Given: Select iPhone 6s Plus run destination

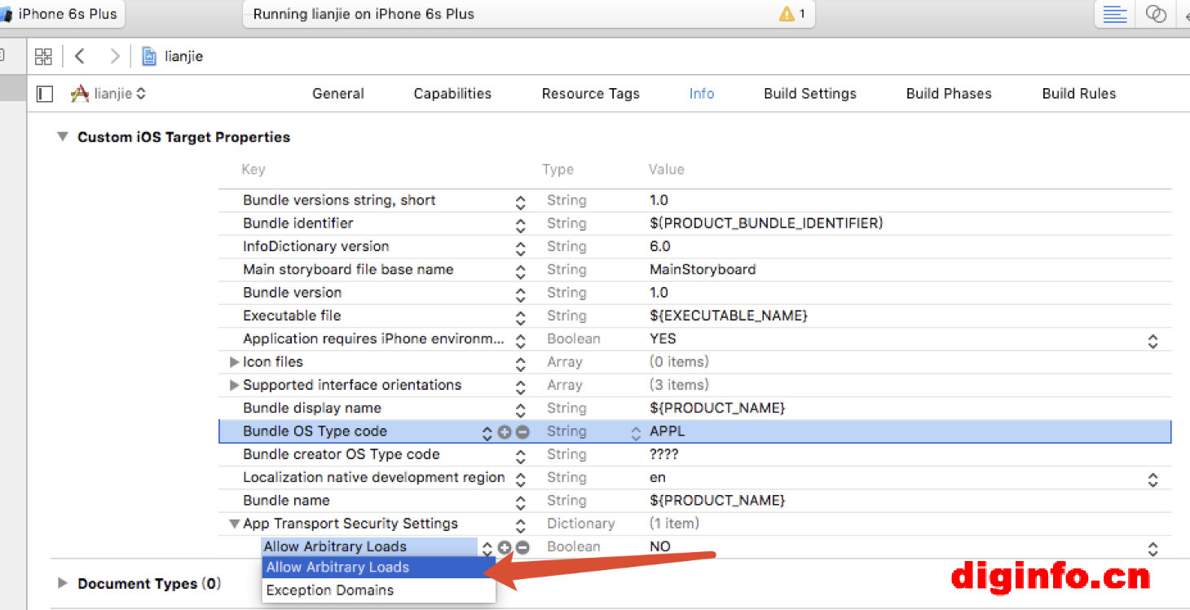Looking at the screenshot, I should 61,14.
